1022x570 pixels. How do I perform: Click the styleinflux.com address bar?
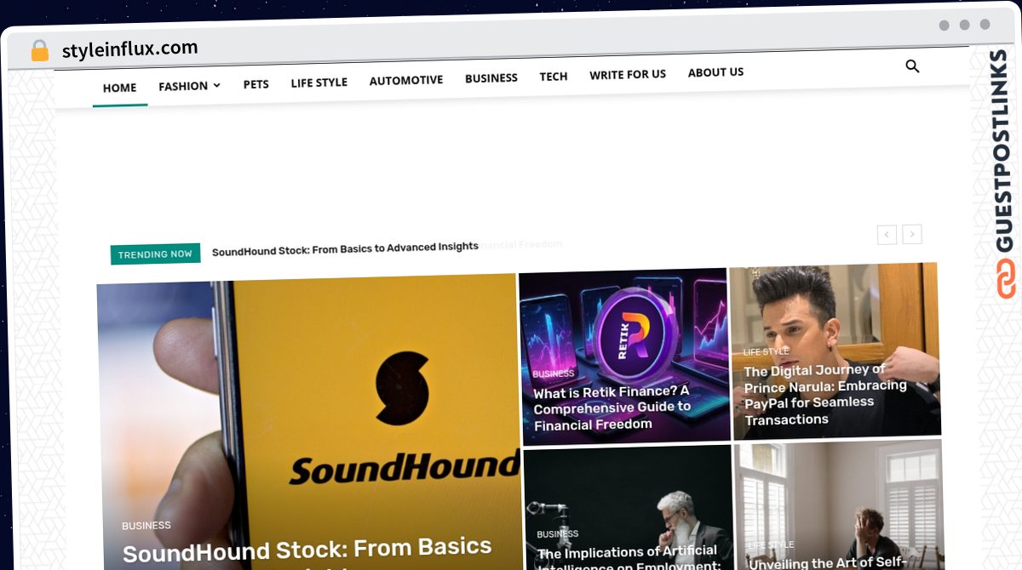tap(129, 48)
